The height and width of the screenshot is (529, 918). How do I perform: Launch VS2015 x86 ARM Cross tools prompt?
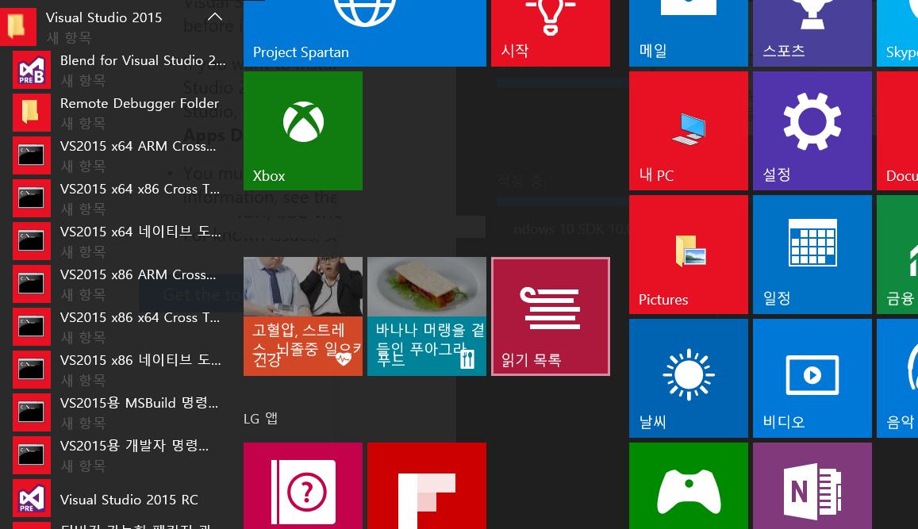pos(121,284)
